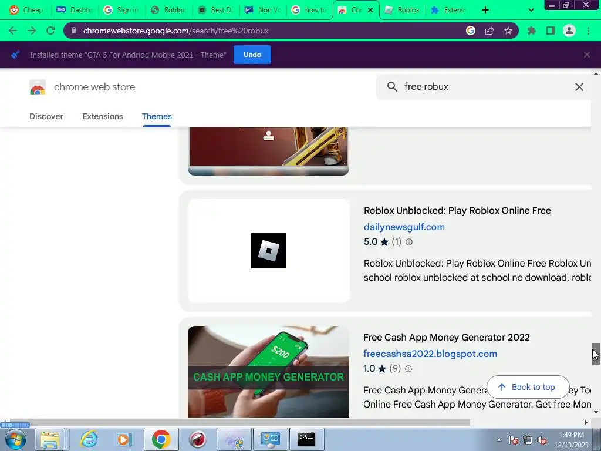Open Windows Media Player from the taskbar
The image size is (601, 451).
click(x=124, y=439)
